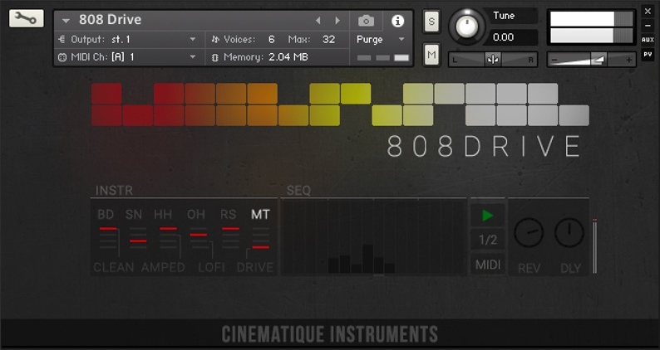This screenshot has width=660, height=350.
Task: Go to next instrument with right arrow
Action: (x=337, y=21)
